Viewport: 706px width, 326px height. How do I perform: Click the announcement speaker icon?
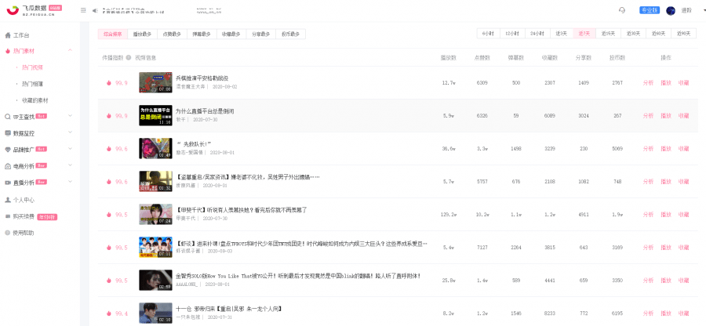[95, 10]
